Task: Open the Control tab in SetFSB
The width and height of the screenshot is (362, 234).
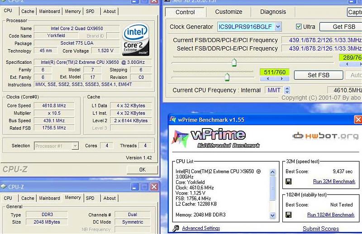Action: coord(185,12)
